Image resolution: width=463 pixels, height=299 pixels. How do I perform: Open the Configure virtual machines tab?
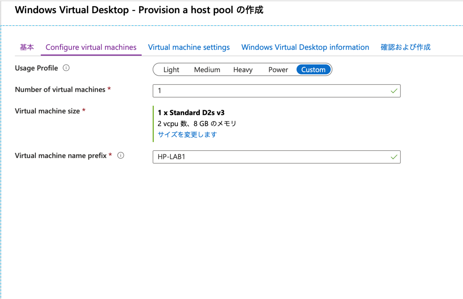pyautogui.click(x=91, y=47)
